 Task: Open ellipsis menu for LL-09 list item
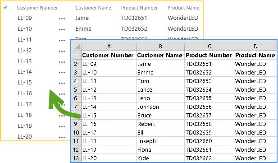(62, 19)
